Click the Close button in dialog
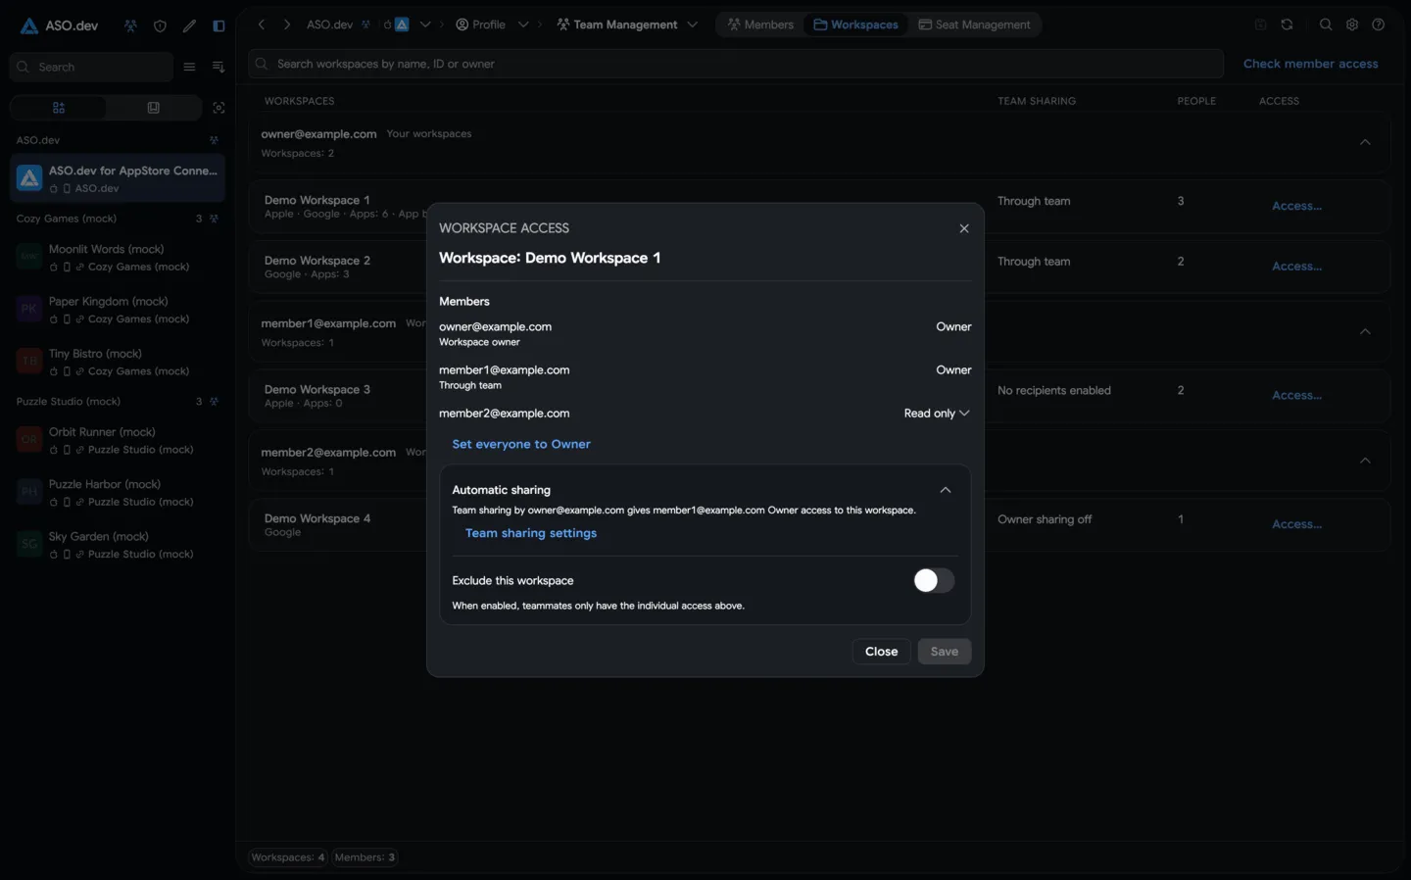The height and width of the screenshot is (880, 1411). pyautogui.click(x=881, y=652)
